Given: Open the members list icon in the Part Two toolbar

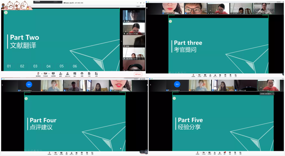Looking at the screenshot, I should (x=67, y=73).
